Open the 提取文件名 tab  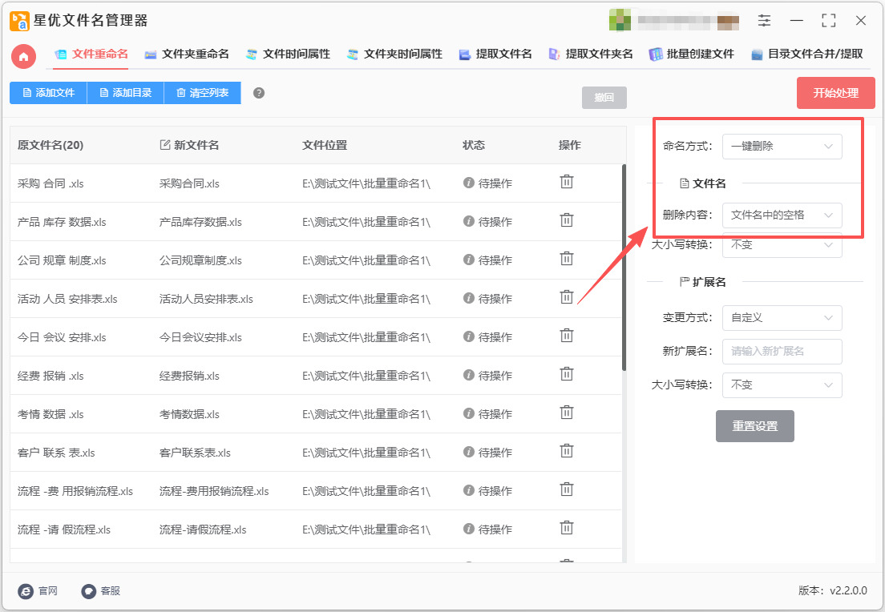[495, 54]
